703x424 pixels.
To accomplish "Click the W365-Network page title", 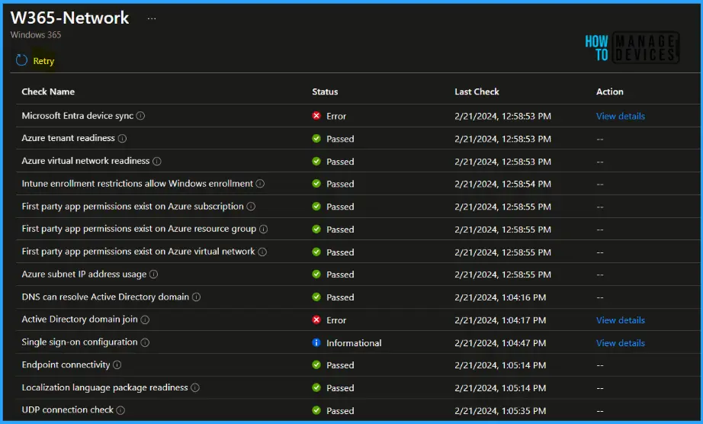I will (x=69, y=18).
